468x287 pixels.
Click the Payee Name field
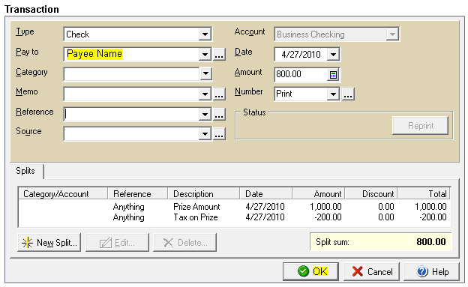click(131, 54)
